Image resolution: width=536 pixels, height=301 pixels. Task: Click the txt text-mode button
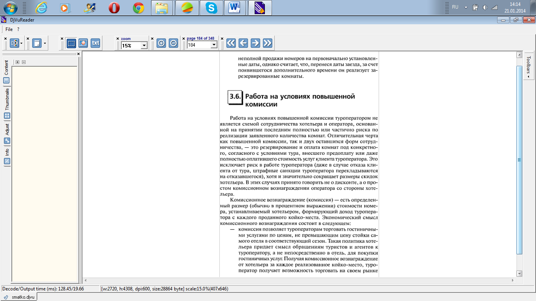coord(95,43)
